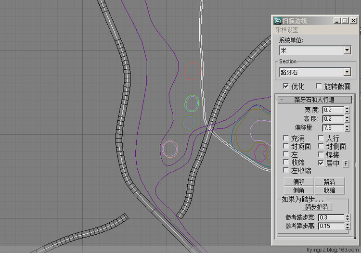
Task: Close the 扫描边线 dialog
Action: (x=353, y=21)
